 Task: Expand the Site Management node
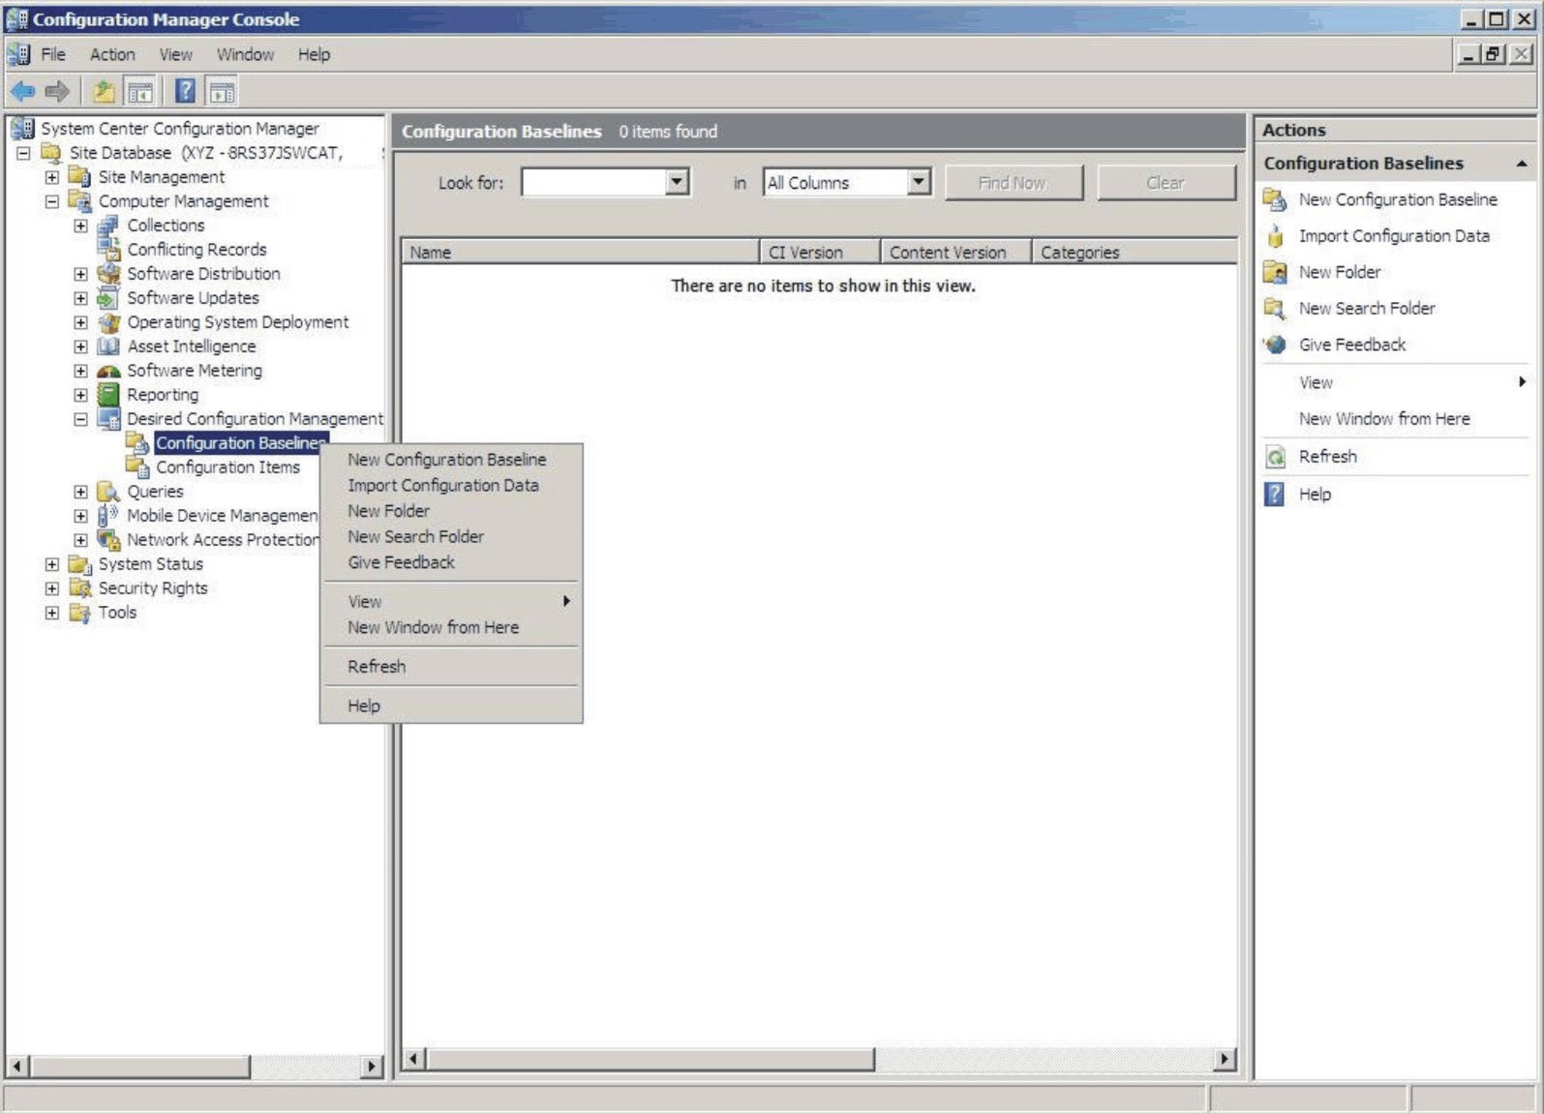(52, 177)
